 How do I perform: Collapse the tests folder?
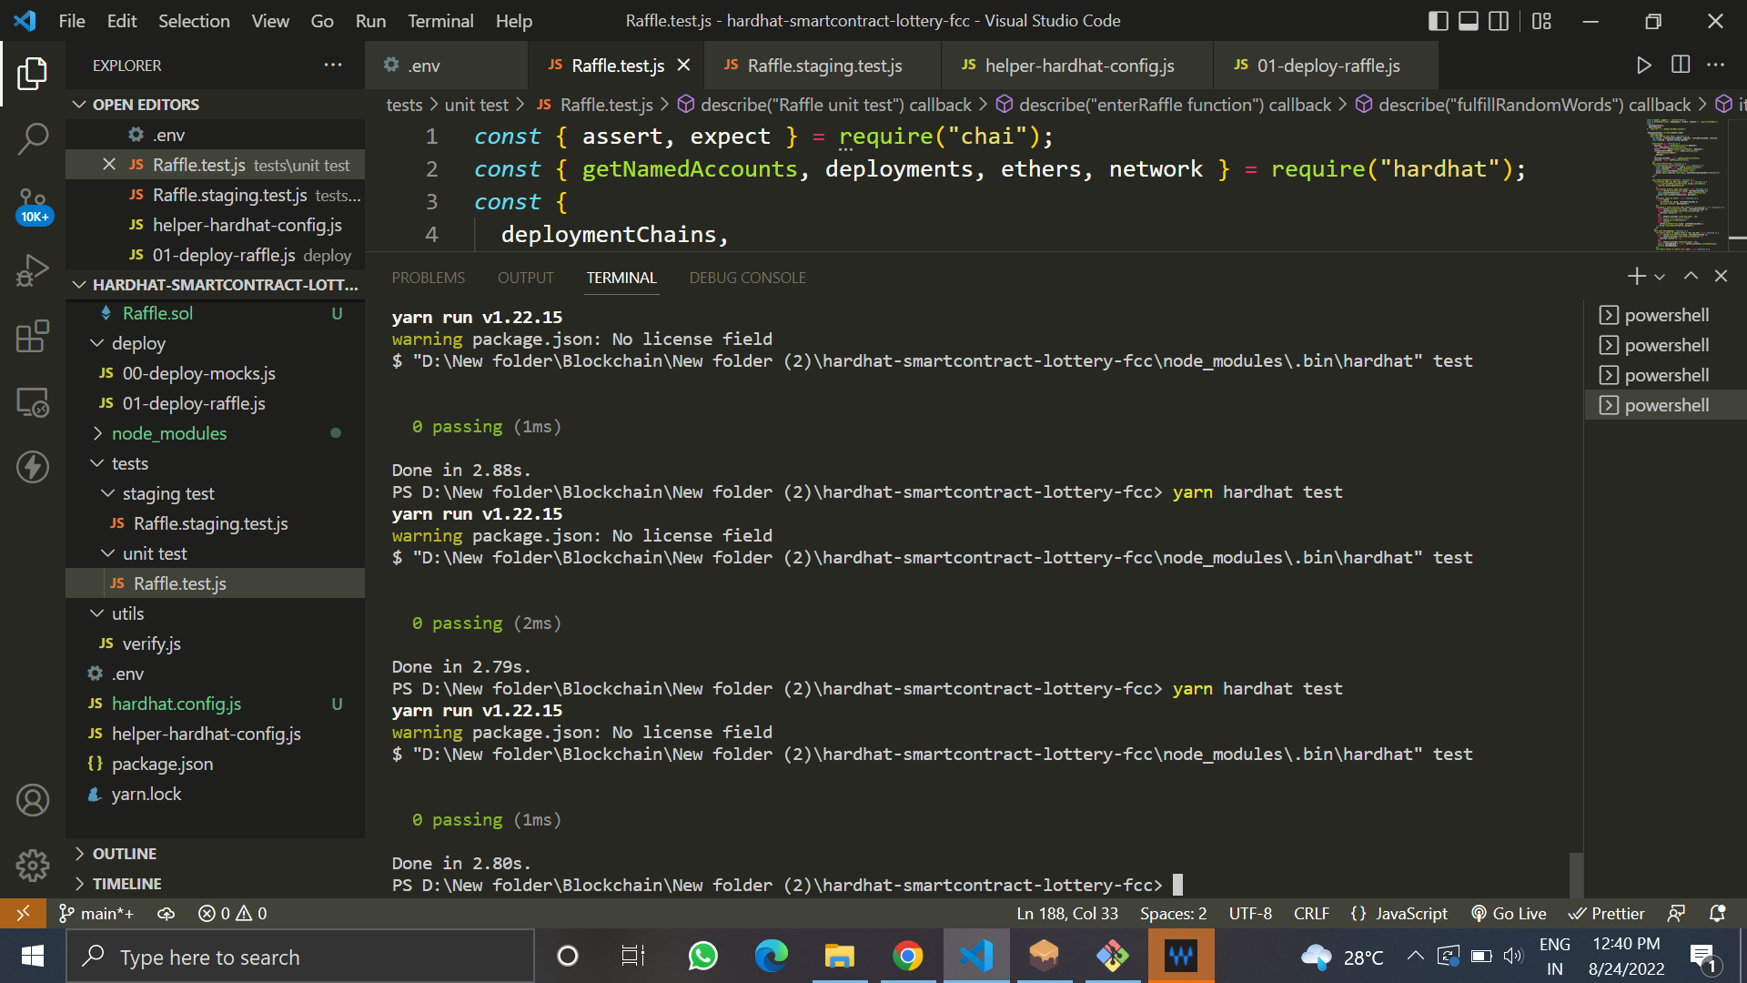coord(216,463)
